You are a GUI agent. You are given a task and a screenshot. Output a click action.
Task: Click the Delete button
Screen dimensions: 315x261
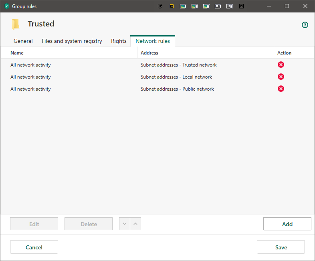(x=89, y=224)
